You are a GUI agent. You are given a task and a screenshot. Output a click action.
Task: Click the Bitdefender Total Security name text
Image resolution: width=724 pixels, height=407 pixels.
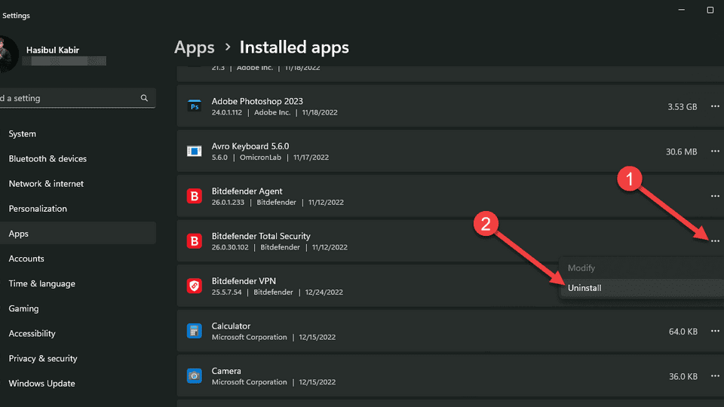tap(261, 236)
